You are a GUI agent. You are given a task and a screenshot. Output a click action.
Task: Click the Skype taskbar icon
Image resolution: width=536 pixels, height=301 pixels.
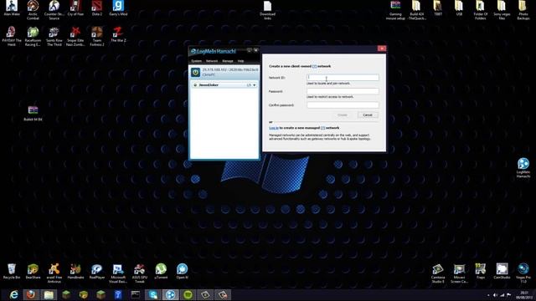(152, 294)
